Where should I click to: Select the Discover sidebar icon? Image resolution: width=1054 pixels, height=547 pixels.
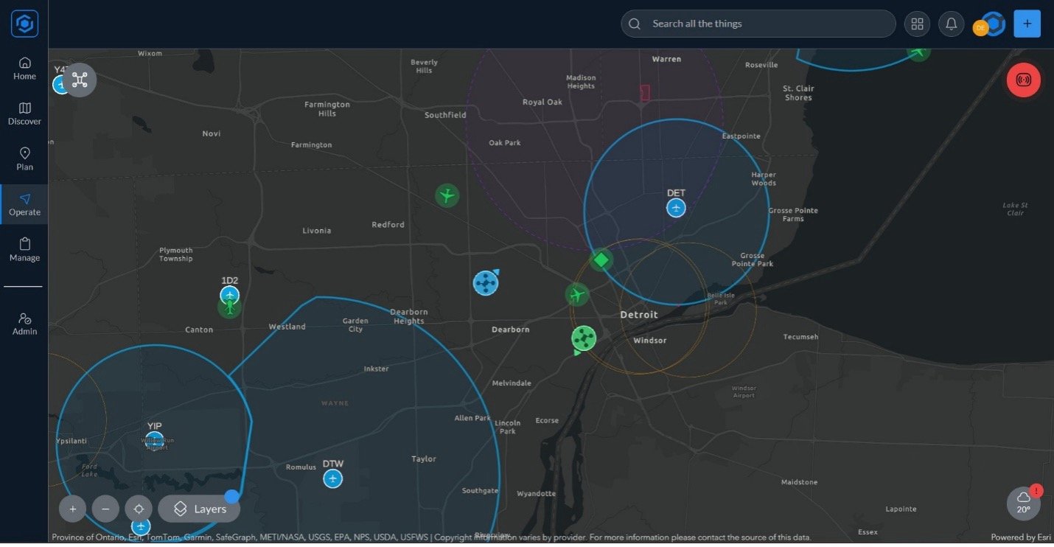coord(24,114)
